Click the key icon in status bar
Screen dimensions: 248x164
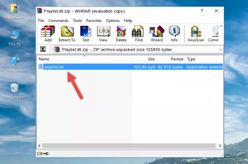click(x=46, y=153)
